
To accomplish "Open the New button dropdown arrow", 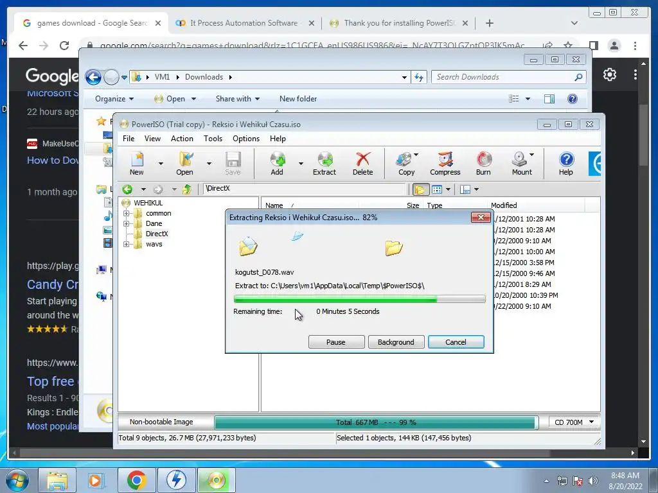I will click(x=161, y=164).
